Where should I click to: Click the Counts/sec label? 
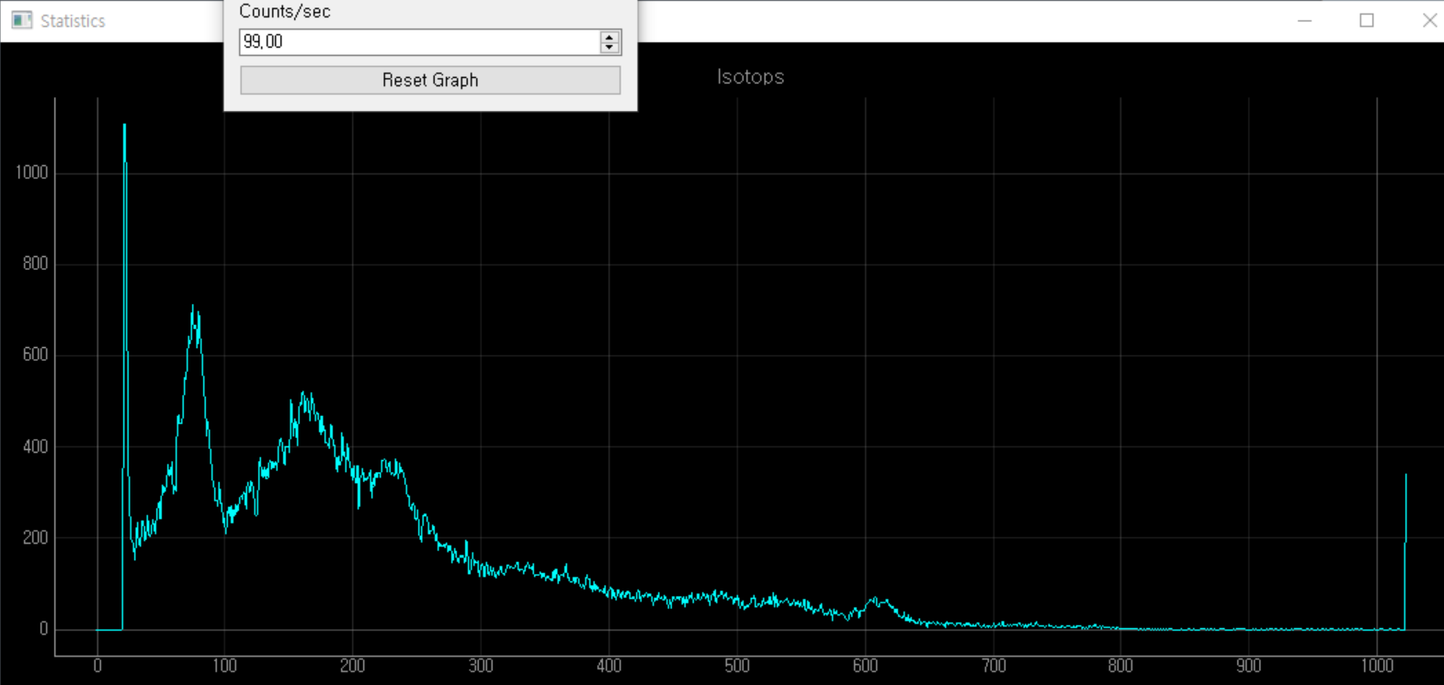pos(285,12)
